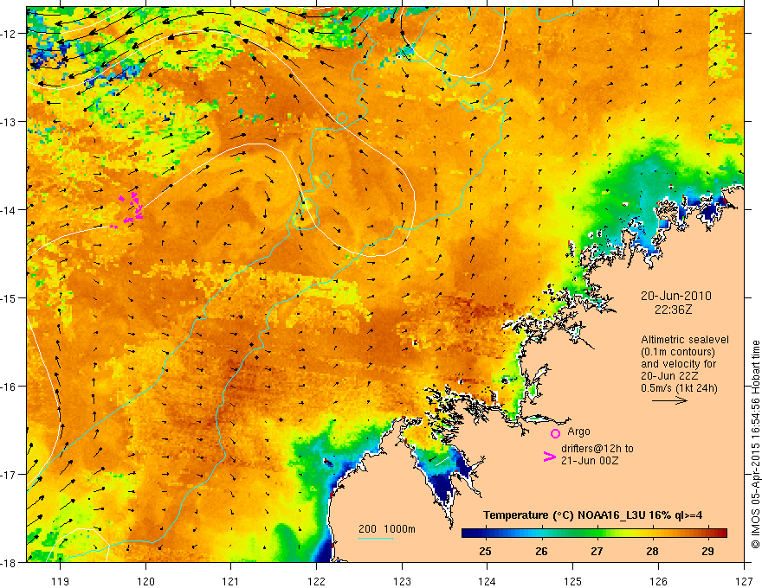This screenshot has width=762, height=588.
Task: Click the '200 1000m' bathymetry label
Action: pos(387,529)
